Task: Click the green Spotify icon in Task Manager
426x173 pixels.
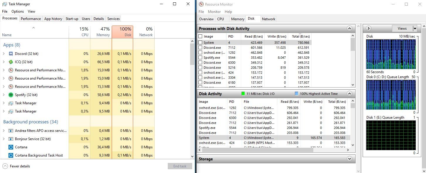Action: point(11,95)
